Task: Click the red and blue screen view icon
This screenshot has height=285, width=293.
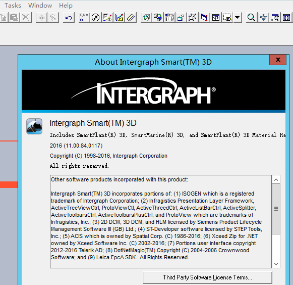Action: (181, 18)
